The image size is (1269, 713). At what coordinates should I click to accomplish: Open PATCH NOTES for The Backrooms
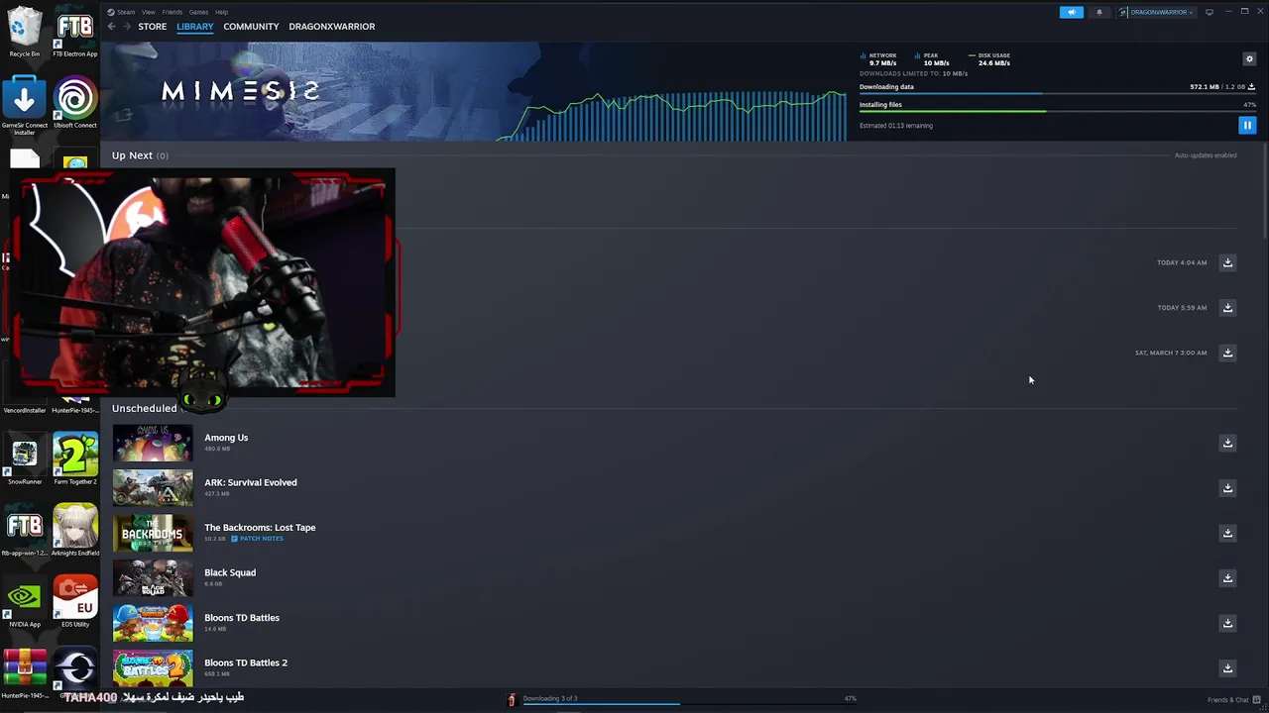(x=258, y=538)
